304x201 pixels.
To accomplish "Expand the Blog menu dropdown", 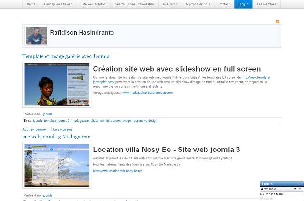I will pos(243,4).
